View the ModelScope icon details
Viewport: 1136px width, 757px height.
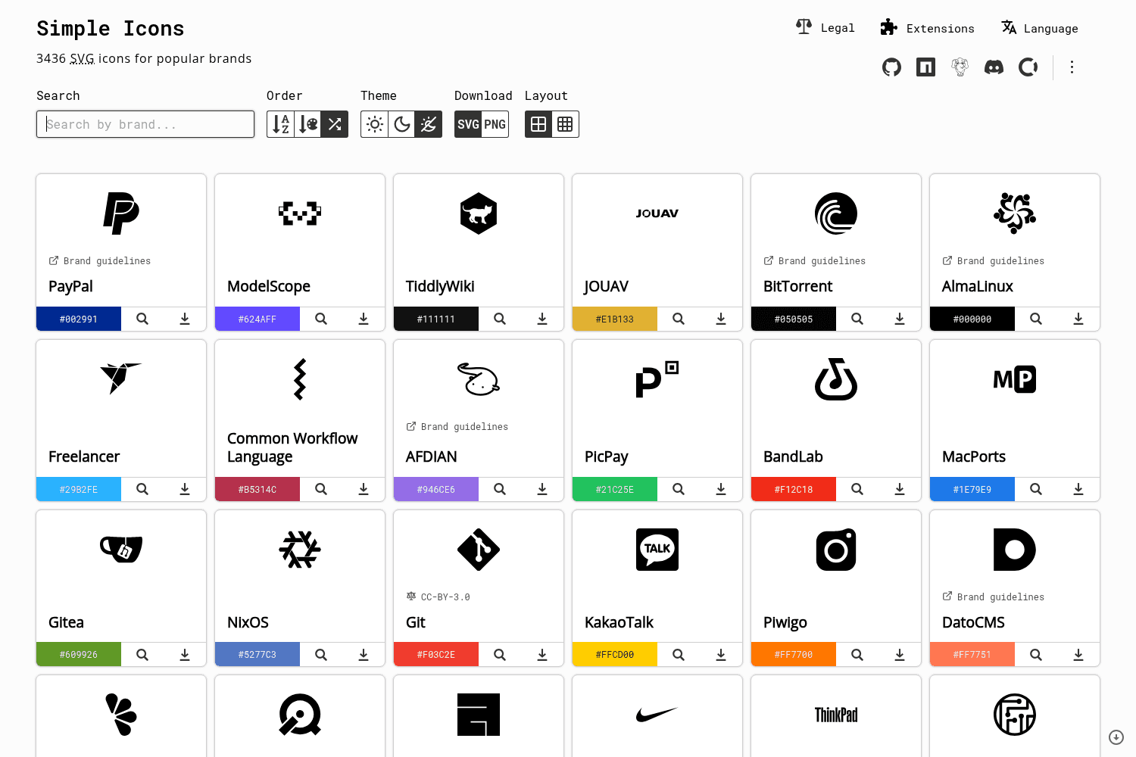point(321,319)
